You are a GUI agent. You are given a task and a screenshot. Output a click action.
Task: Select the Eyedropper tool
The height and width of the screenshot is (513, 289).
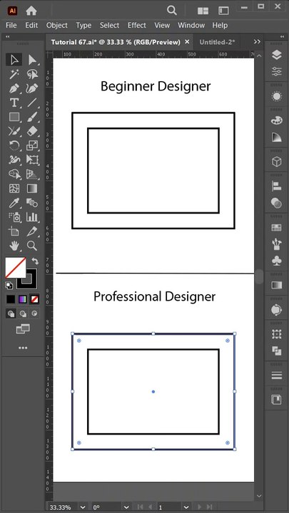pos(14,203)
